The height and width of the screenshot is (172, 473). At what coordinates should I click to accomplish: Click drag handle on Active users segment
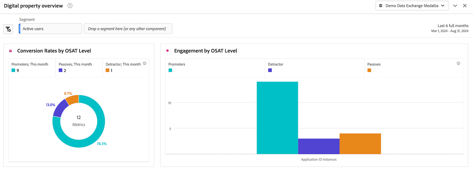point(20,29)
